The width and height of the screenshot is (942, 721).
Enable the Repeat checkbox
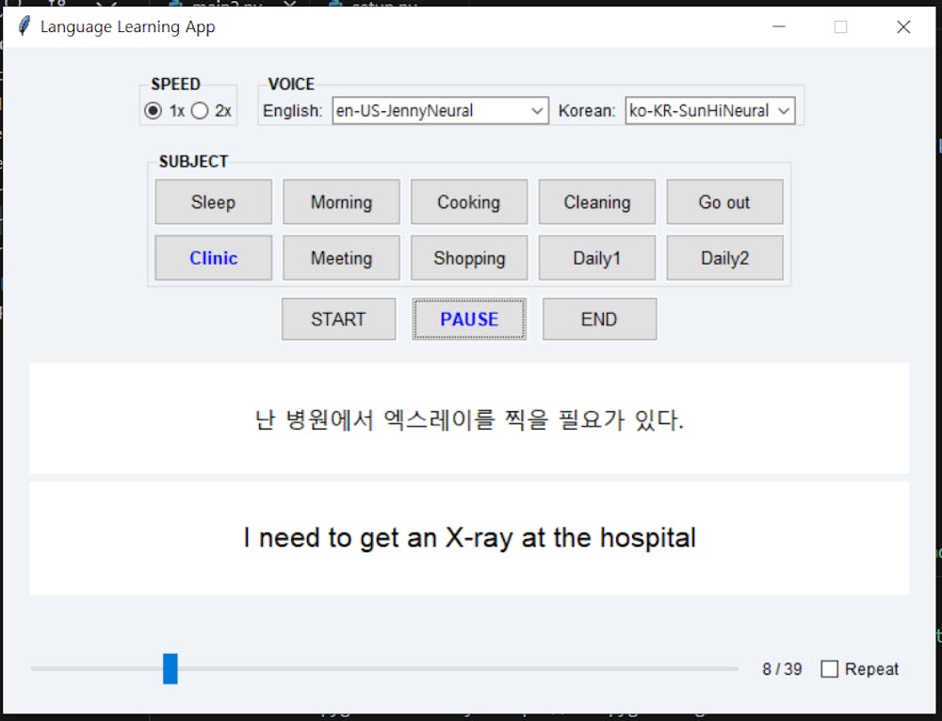830,668
